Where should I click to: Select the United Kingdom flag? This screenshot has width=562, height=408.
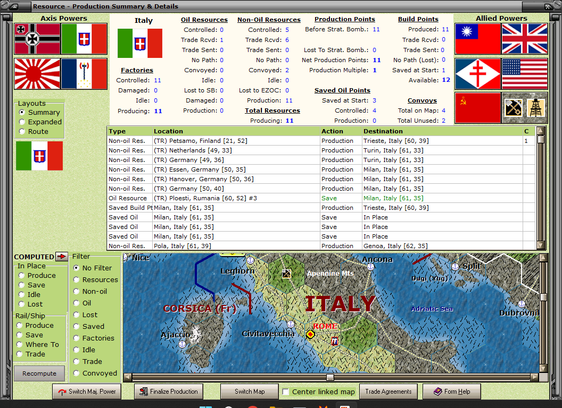tap(525, 39)
